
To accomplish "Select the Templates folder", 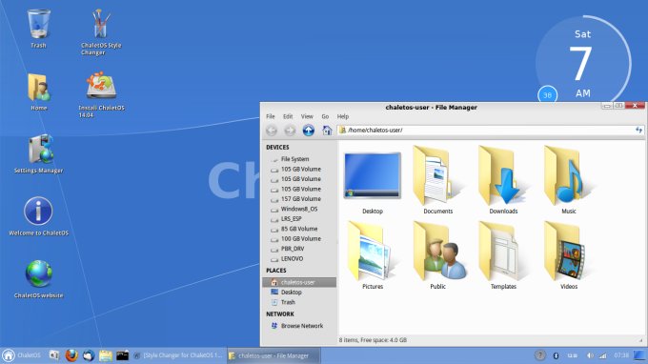I will click(503, 255).
